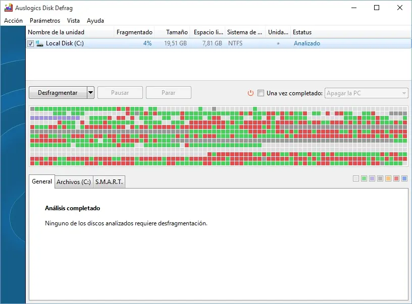Screen dimensions: 412x304
Task: Click the Pausar button
Action: point(120,93)
